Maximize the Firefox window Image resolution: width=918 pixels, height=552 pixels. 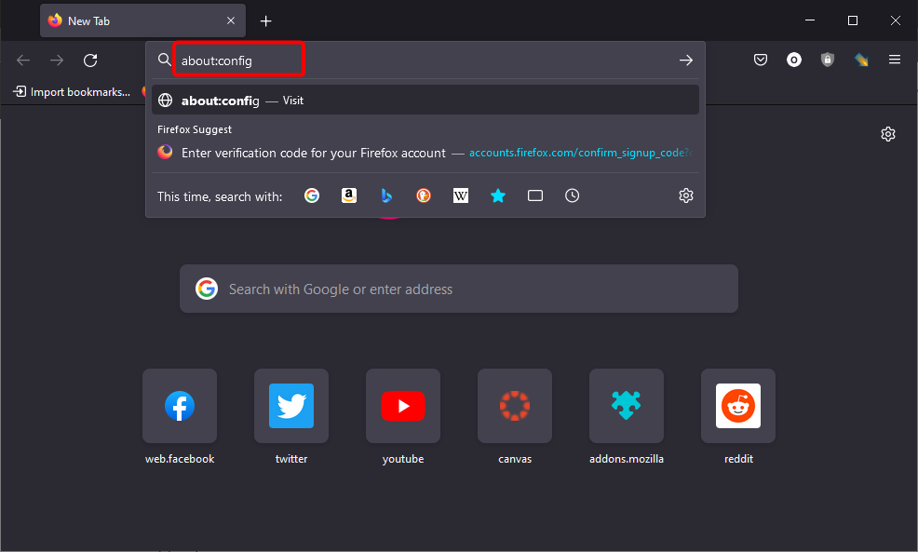[853, 20]
